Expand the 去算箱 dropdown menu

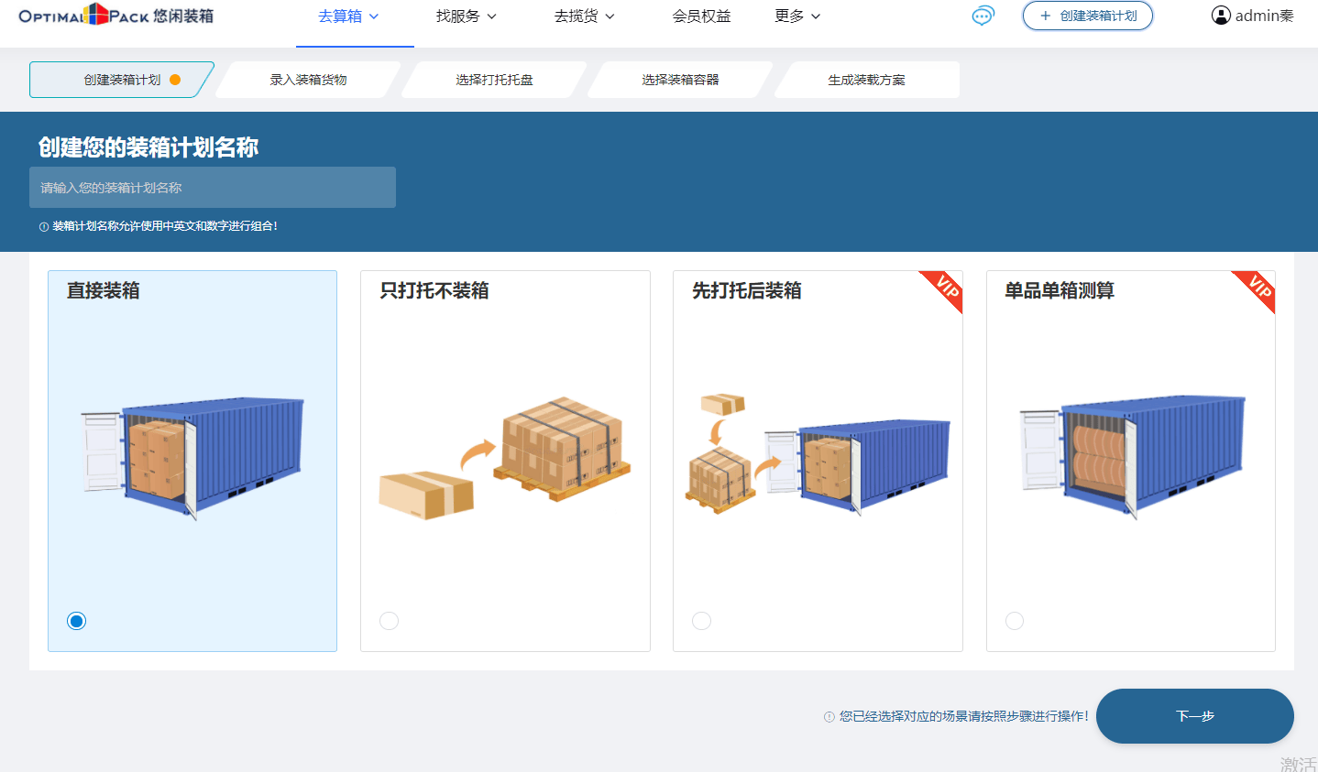tap(348, 16)
